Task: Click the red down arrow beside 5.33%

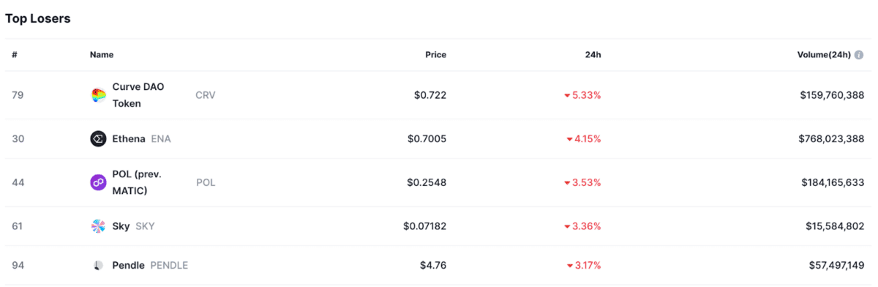Action: click(566, 96)
